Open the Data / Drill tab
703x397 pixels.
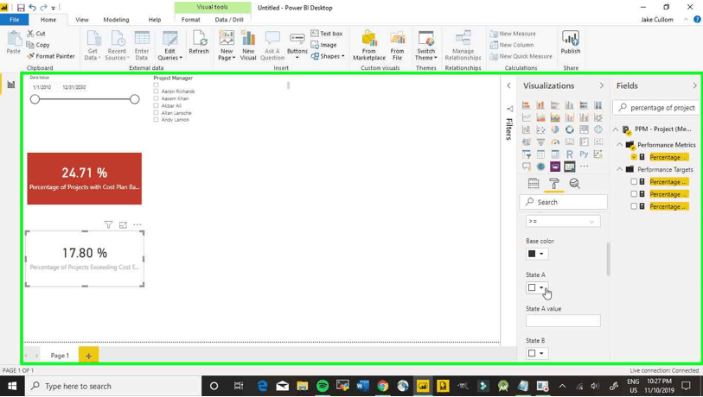(x=229, y=20)
